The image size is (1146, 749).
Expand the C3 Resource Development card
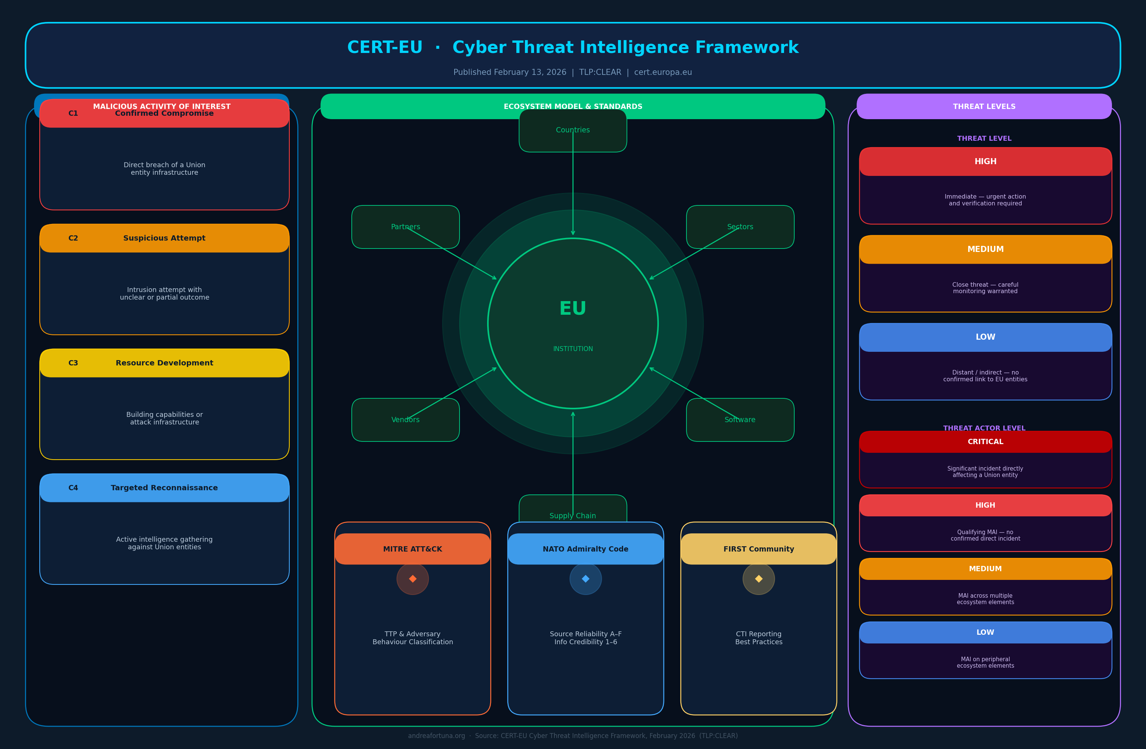pos(164,363)
